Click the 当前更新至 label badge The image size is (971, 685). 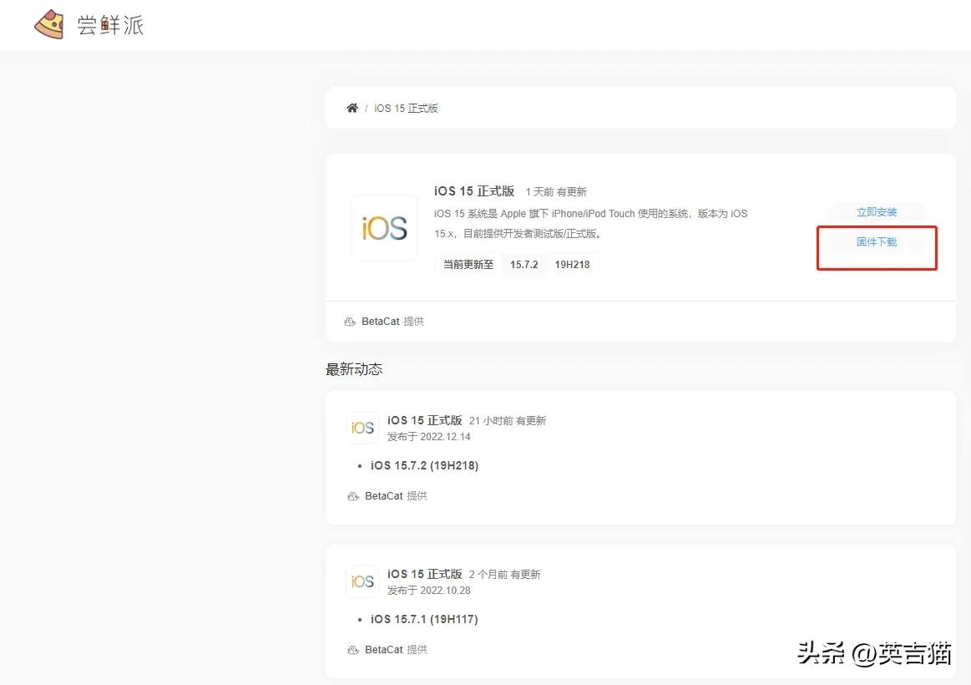pyautogui.click(x=468, y=264)
